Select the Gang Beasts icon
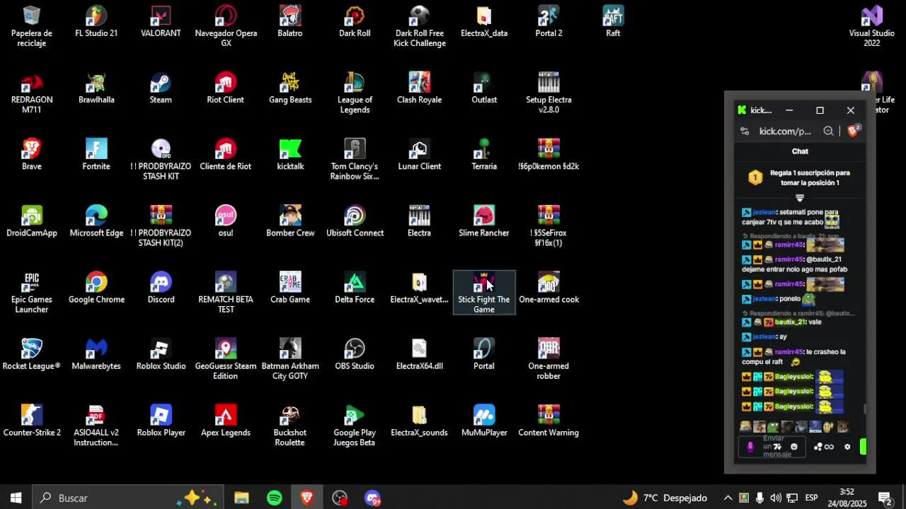The image size is (906, 509). pyautogui.click(x=290, y=88)
